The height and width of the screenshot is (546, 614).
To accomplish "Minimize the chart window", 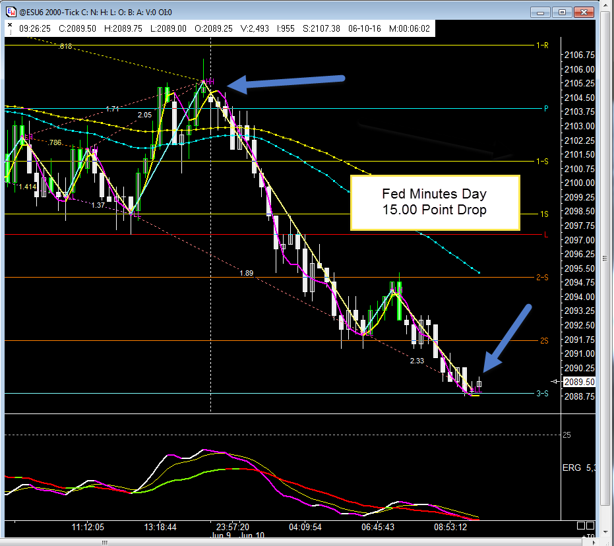I will [541, 12].
